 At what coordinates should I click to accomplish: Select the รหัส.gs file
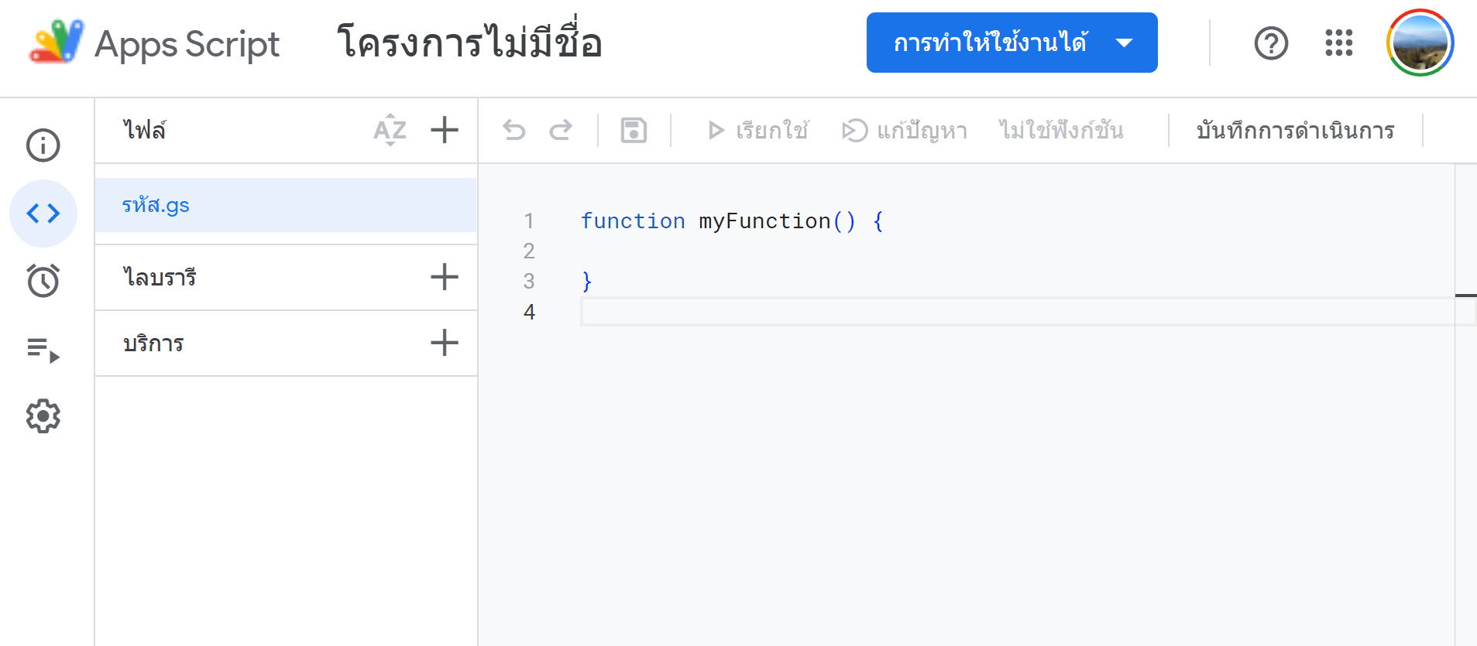point(156,204)
